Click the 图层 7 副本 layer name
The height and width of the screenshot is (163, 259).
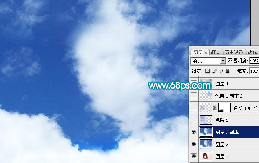coord(227,132)
